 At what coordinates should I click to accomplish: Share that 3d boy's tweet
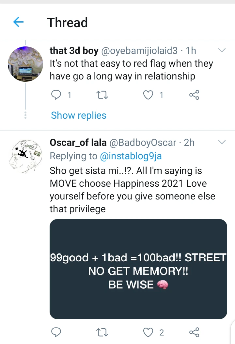pos(194,95)
